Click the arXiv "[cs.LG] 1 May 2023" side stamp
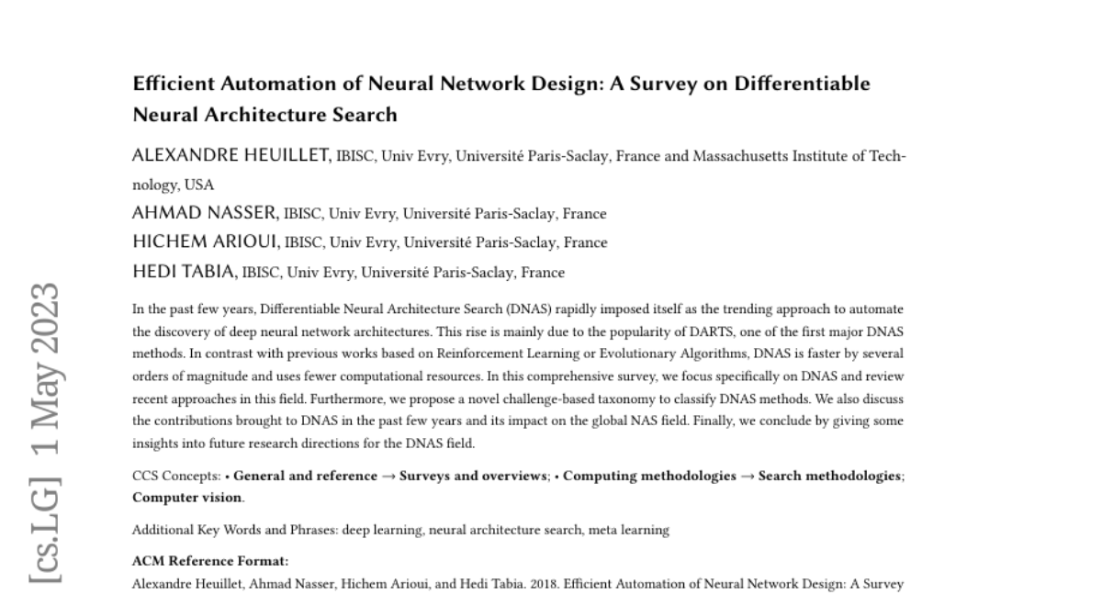This screenshot has height=595, width=1102. tap(45, 432)
